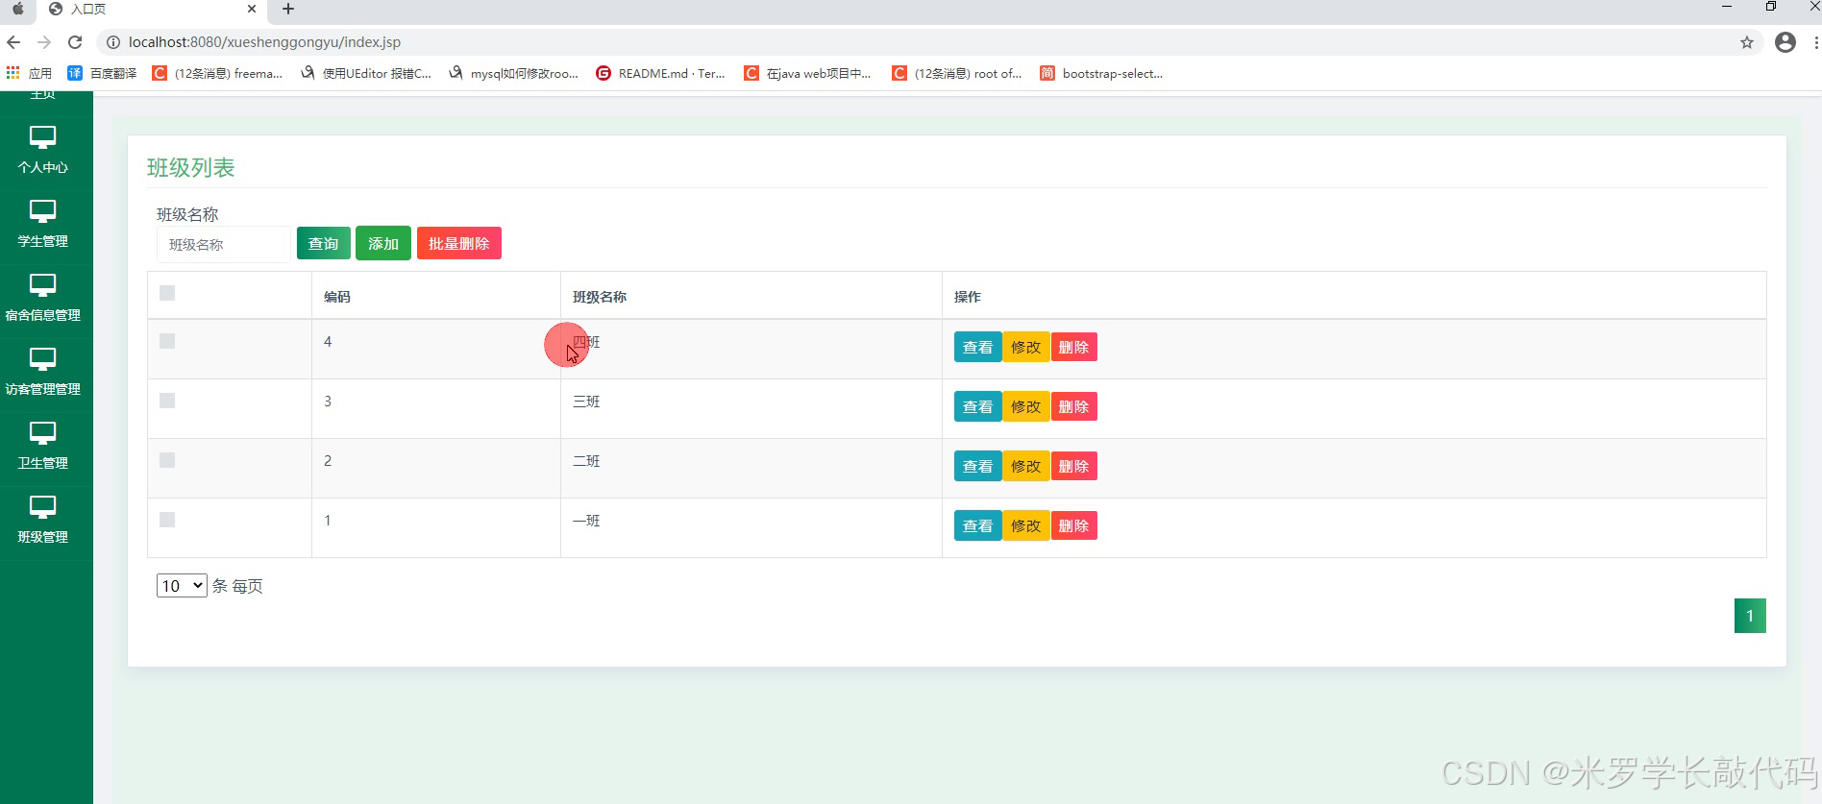Click the browser address bar URL
This screenshot has width=1822, height=804.
pos(264,42)
